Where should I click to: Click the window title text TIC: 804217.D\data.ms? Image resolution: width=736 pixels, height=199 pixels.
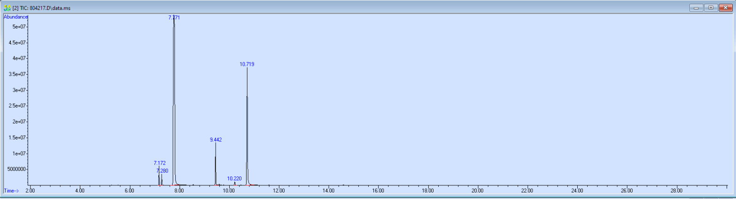coord(46,8)
